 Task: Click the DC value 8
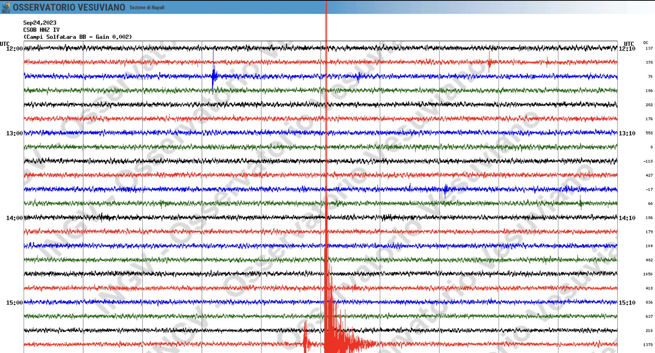point(652,147)
